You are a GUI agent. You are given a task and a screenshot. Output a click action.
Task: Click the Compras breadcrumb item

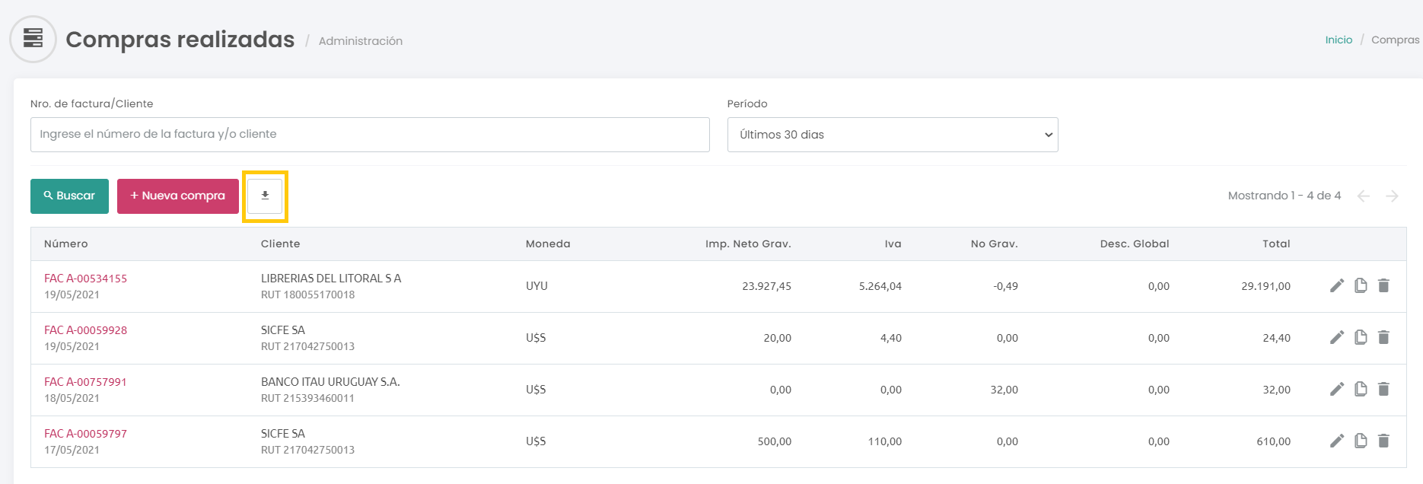pyautogui.click(x=1395, y=40)
